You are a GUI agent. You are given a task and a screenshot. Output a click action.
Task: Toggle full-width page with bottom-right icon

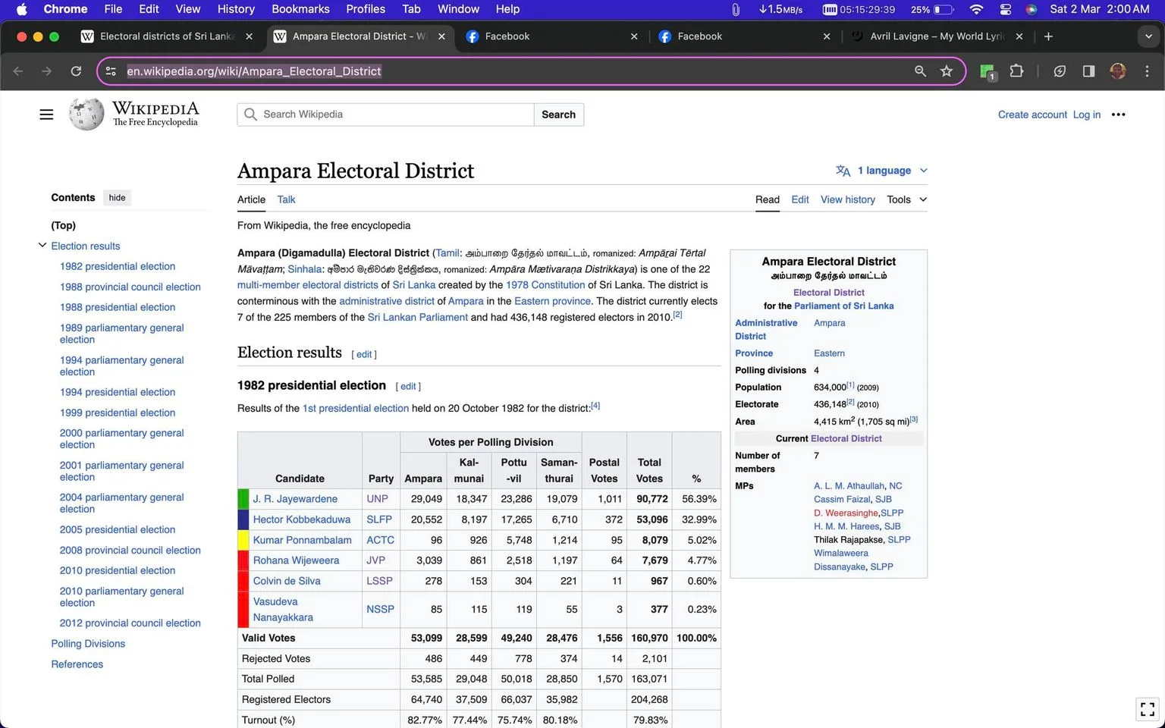tap(1148, 709)
